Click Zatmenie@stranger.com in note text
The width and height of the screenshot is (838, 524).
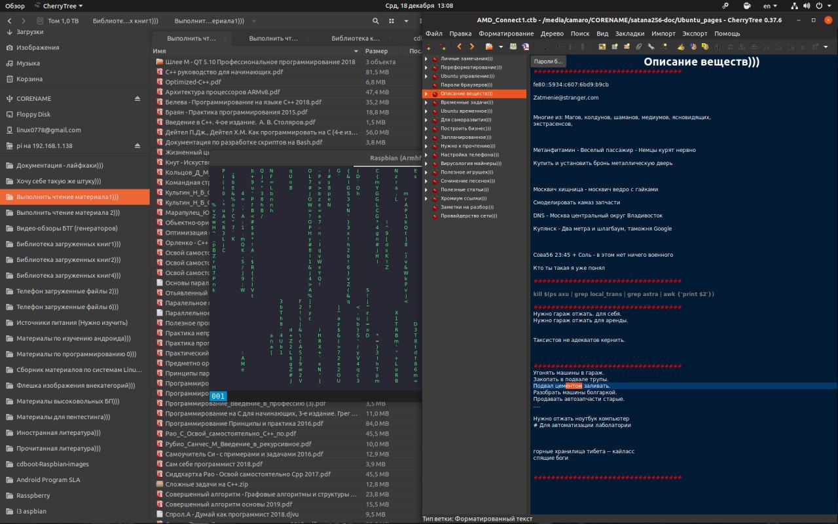click(566, 98)
